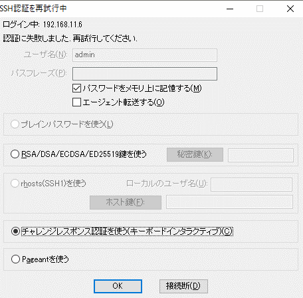Screen dimensions: 303x298
Task: Click the host key path field
Action: click(229, 202)
